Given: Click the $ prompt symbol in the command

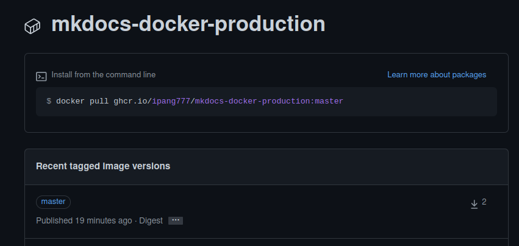Looking at the screenshot, I should pos(49,101).
